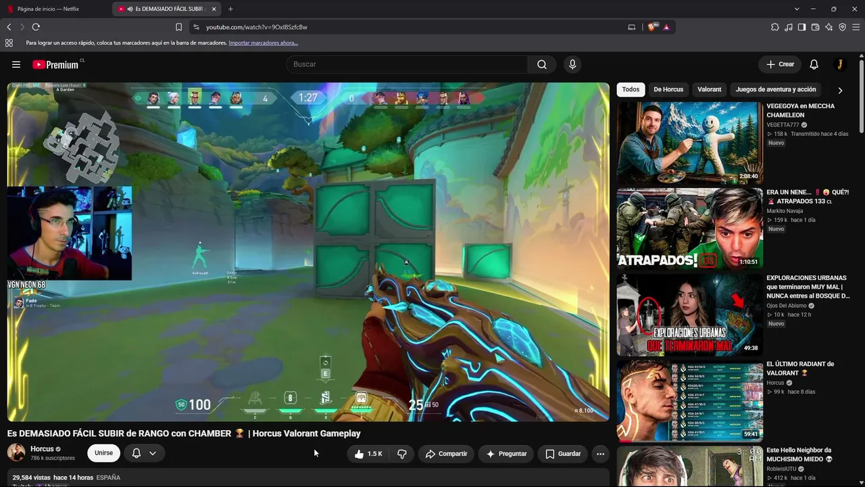Viewport: 865px width, 487px height.
Task: Reload the current page
Action: coord(36,27)
